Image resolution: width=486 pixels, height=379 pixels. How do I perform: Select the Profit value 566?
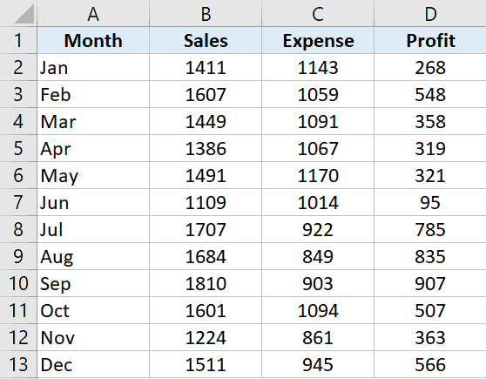coord(430,364)
